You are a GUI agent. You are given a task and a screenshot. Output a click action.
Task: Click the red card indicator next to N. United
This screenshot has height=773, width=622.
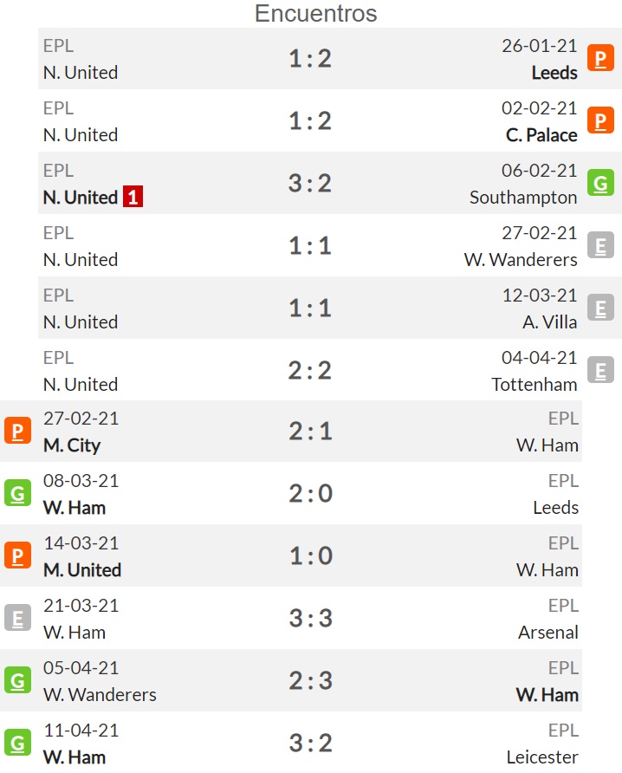[133, 197]
